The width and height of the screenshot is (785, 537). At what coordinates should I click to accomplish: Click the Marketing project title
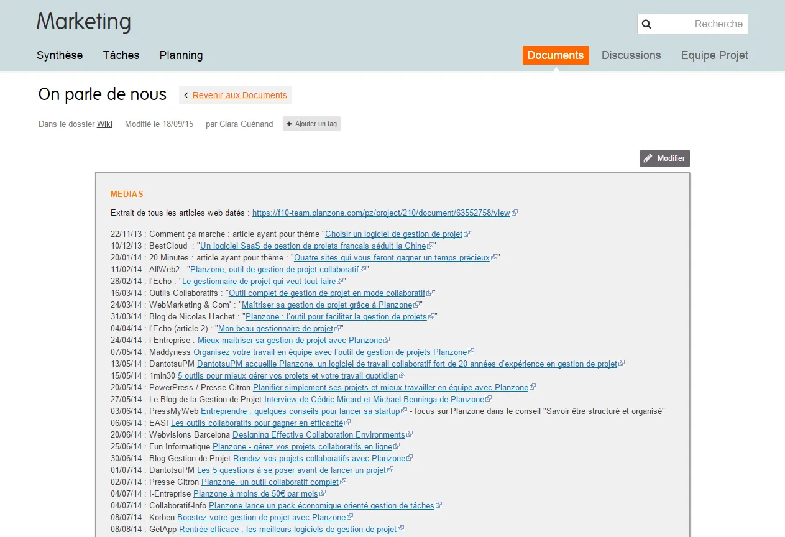[x=84, y=22]
